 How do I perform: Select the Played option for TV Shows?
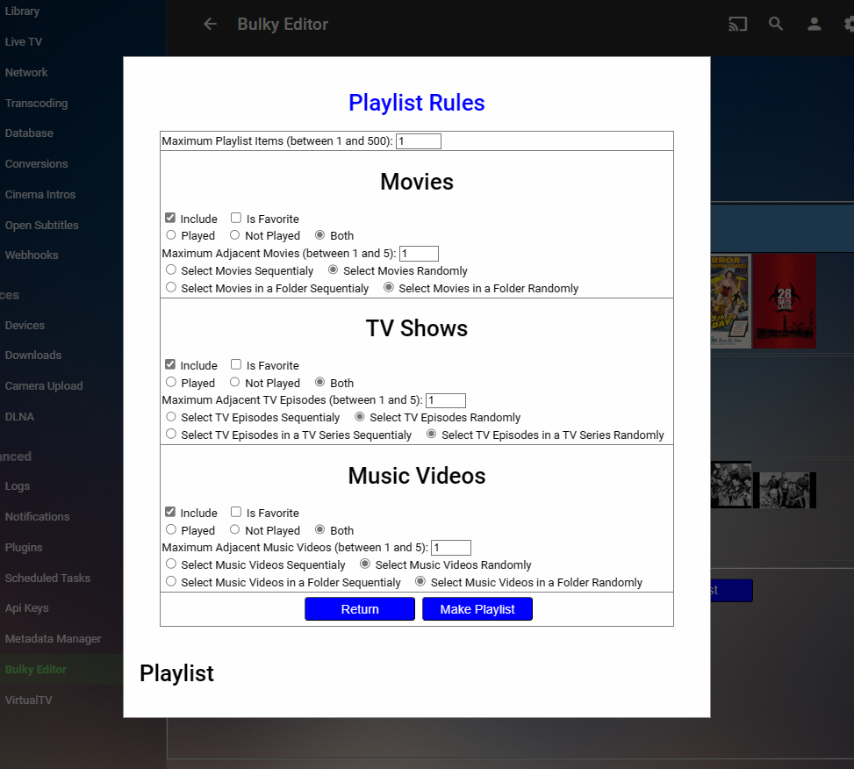click(170, 382)
